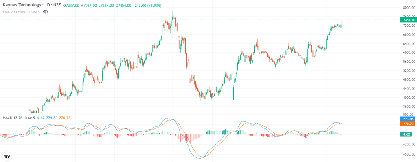This screenshot has width=417, height=162.
Task: Select the EMA 200 close indicator legend
Action: 22,12
